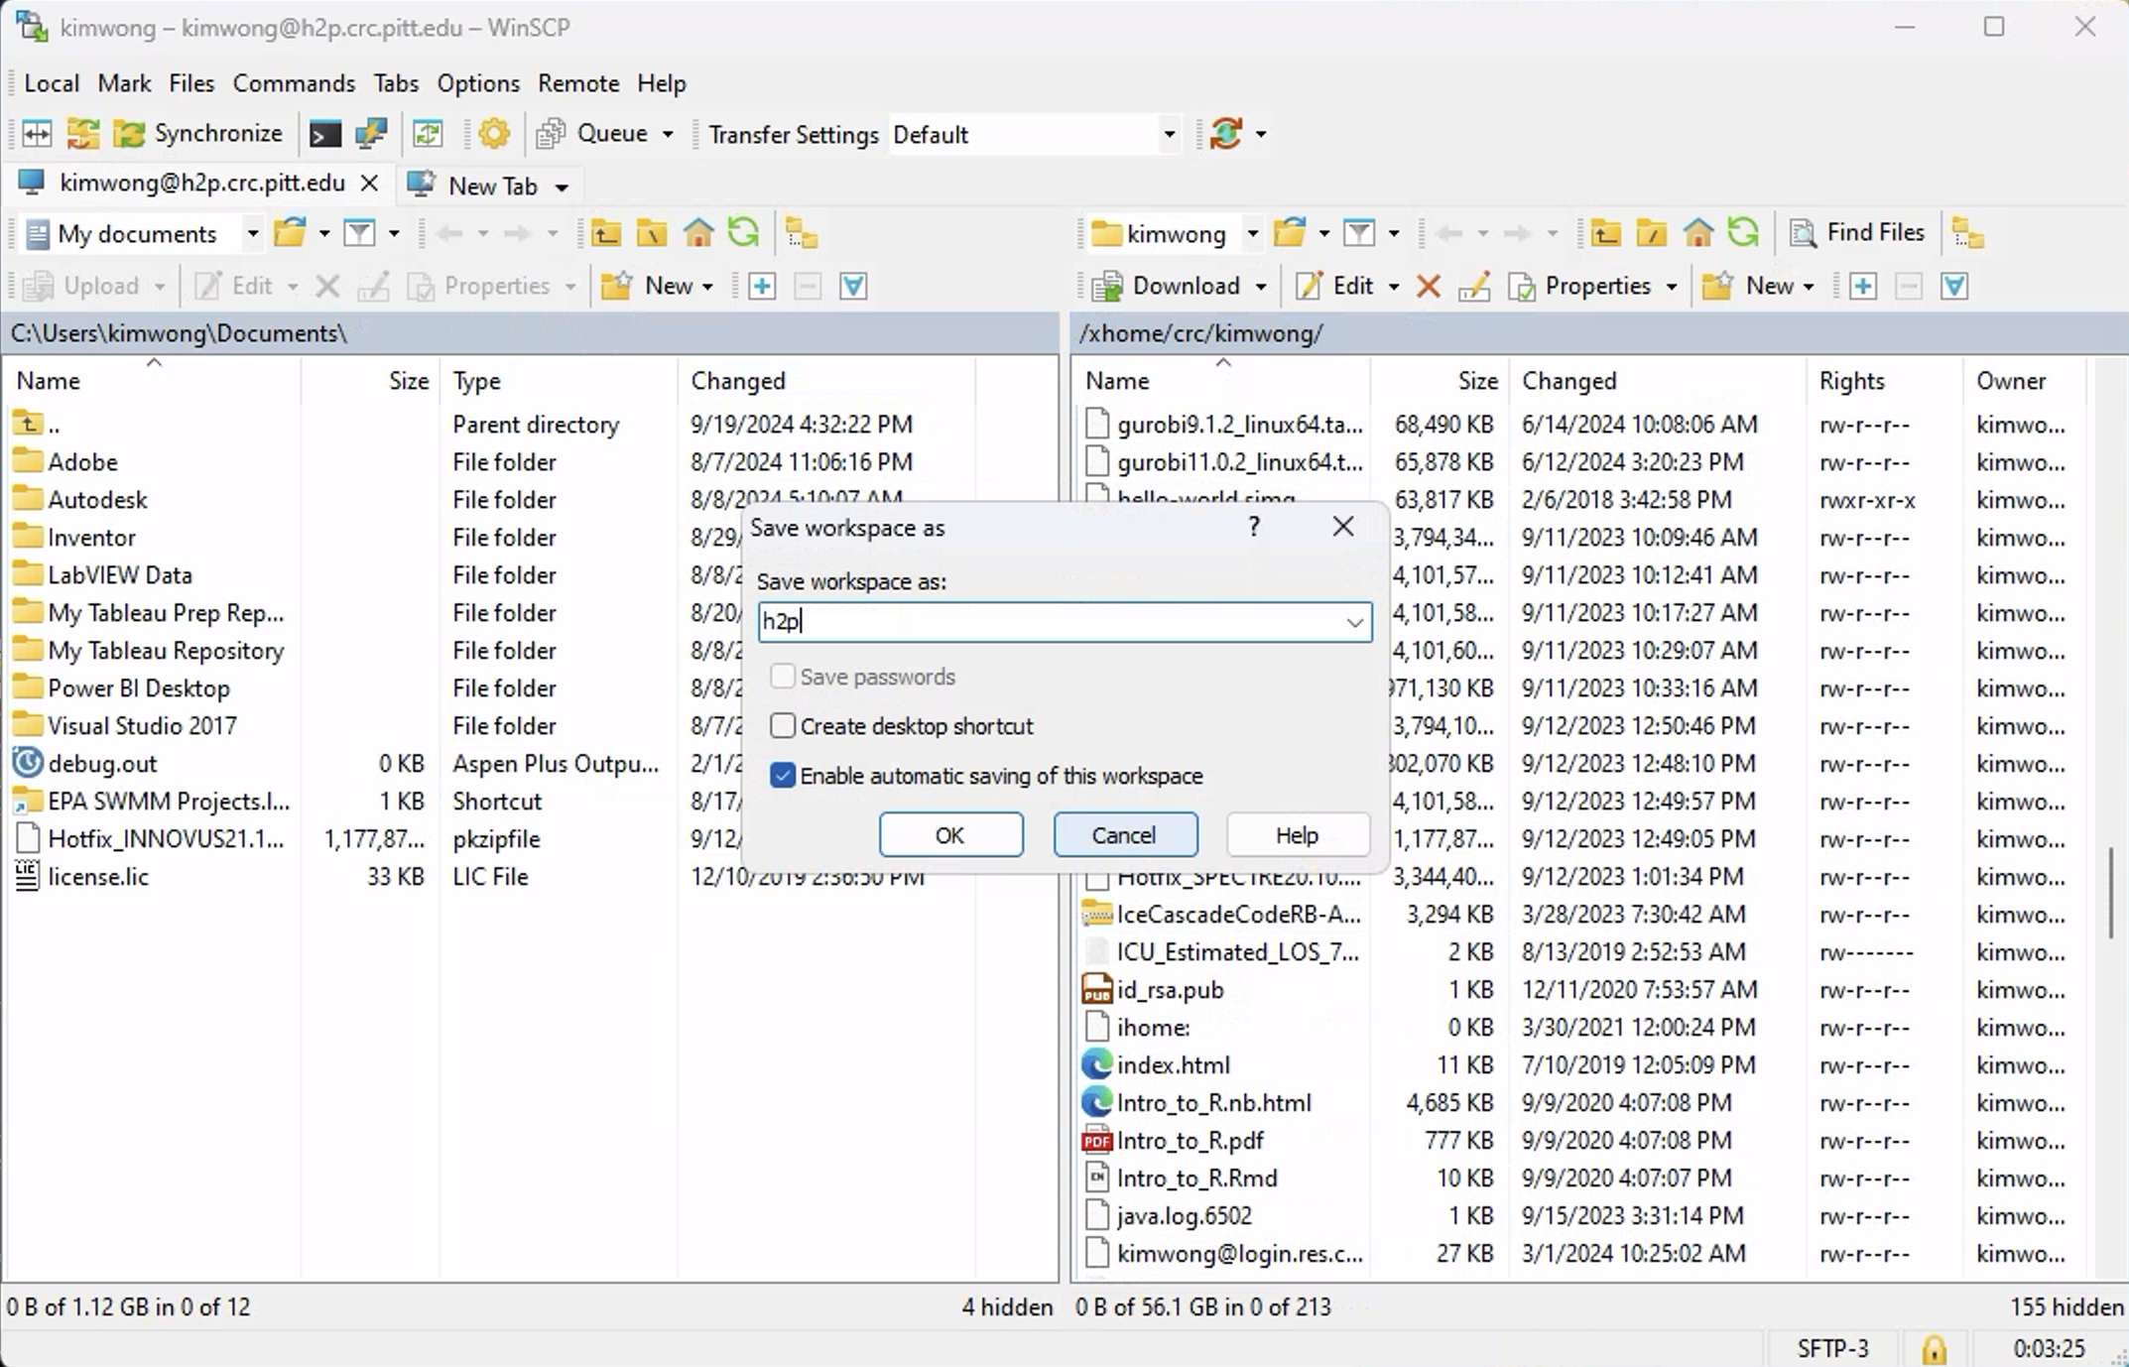This screenshot has width=2129, height=1367.
Task: Click the remote panel vertical scrollbar
Action: tap(2113, 892)
